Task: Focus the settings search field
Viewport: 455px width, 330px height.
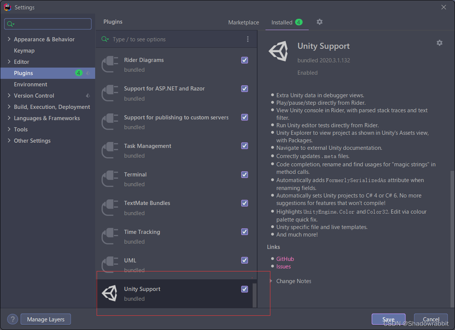Action: [48, 24]
